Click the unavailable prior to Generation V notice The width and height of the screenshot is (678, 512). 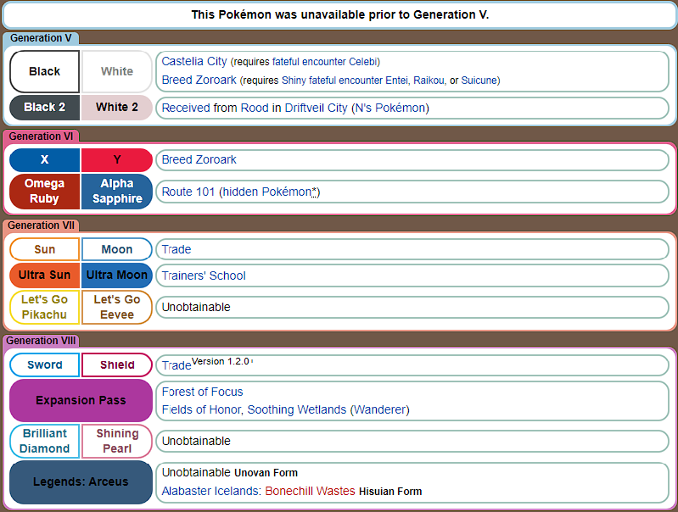click(x=340, y=14)
